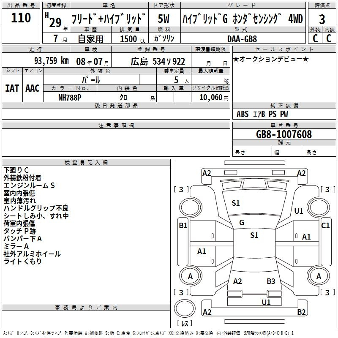This screenshot has width=338, height=338.
Task: Click the U1 mark on the rear bumper
Action: click(266, 302)
